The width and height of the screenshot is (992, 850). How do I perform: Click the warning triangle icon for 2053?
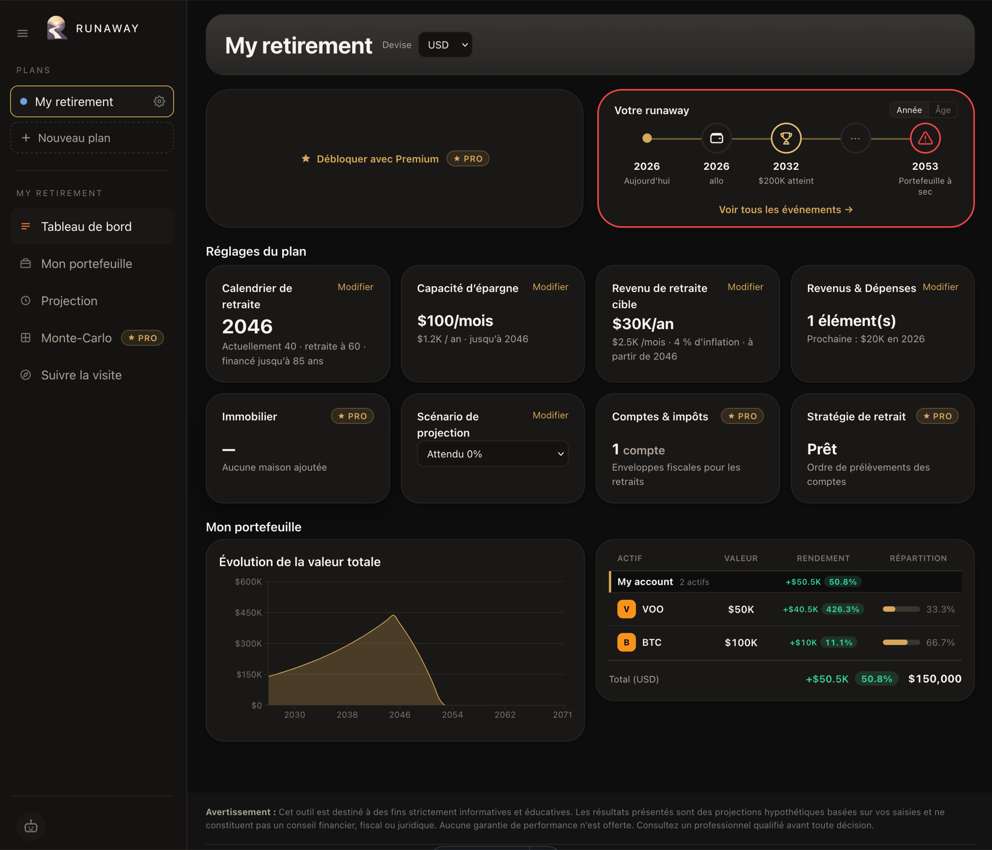[x=925, y=138]
